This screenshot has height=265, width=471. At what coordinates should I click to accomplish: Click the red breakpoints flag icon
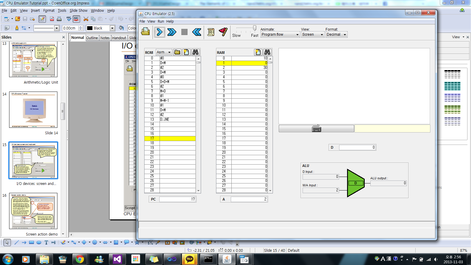click(223, 32)
